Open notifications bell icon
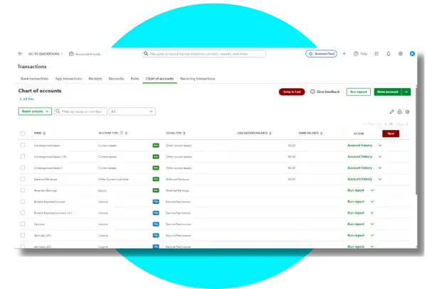Screen dimensions: 427x289 389,54
